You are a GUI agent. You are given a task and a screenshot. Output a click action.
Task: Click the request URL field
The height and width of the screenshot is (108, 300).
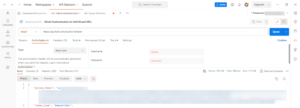point(154,32)
